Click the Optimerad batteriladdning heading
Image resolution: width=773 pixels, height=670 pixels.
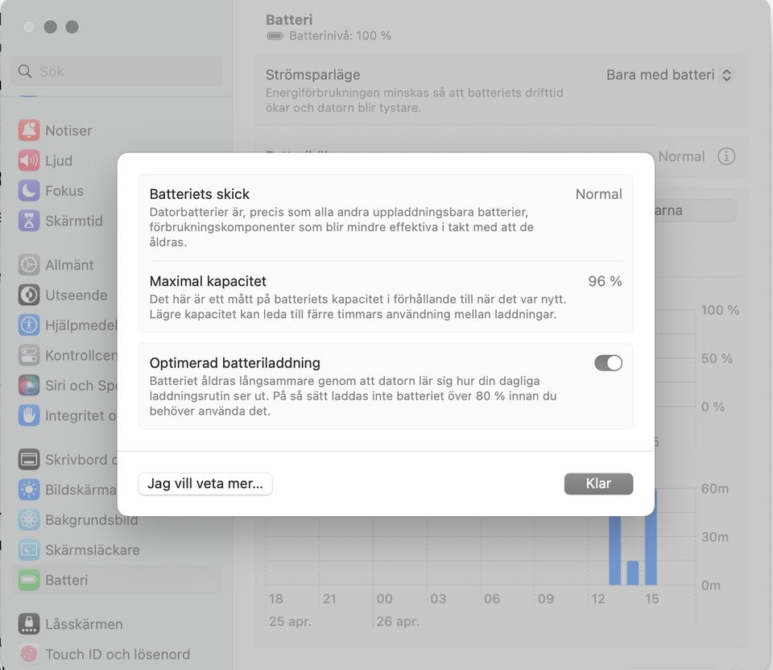tap(234, 363)
